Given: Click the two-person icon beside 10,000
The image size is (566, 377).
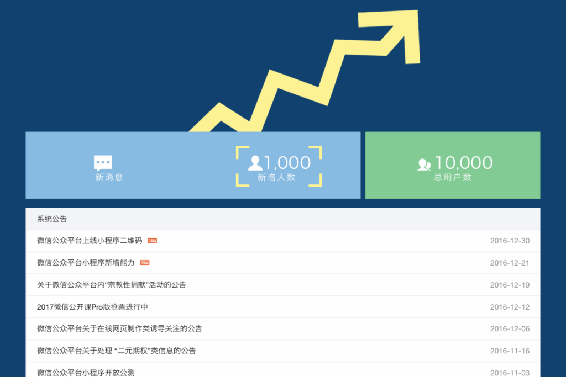Looking at the screenshot, I should [x=424, y=164].
